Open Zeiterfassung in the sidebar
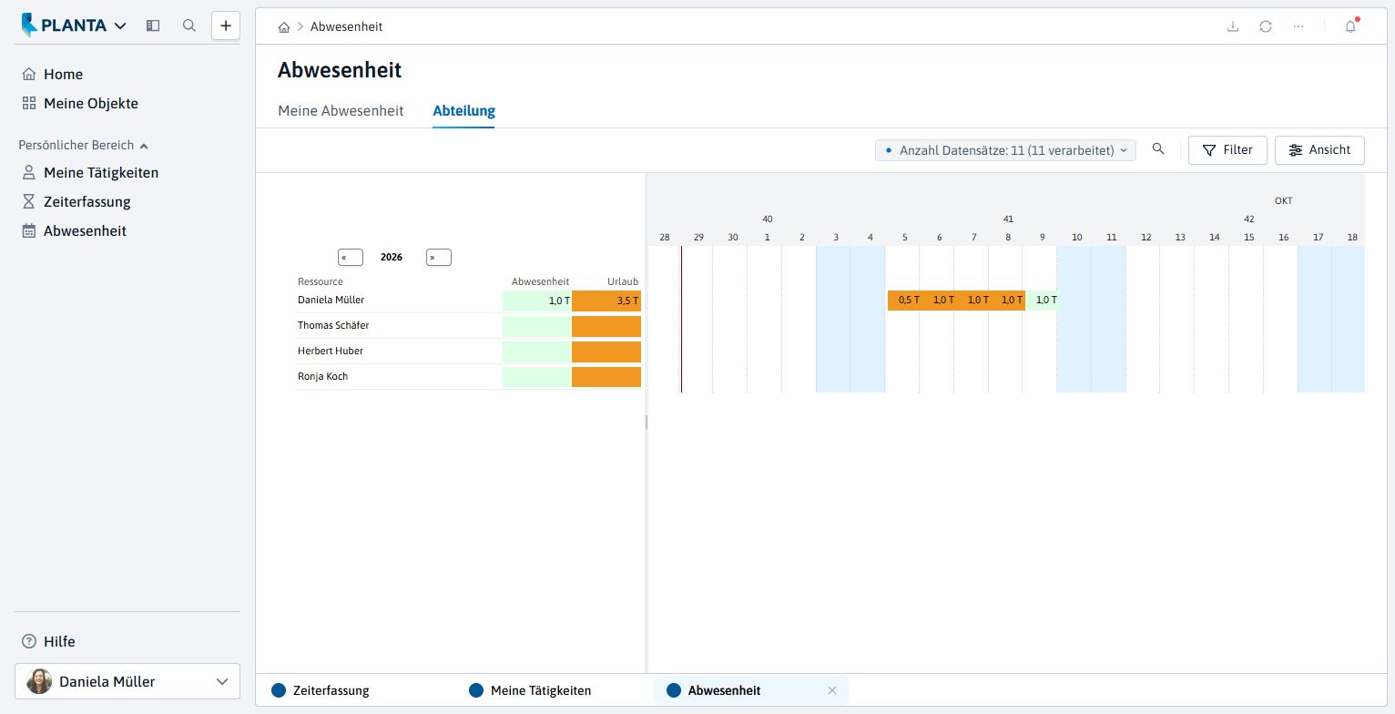Image resolution: width=1395 pixels, height=714 pixels. click(76, 202)
